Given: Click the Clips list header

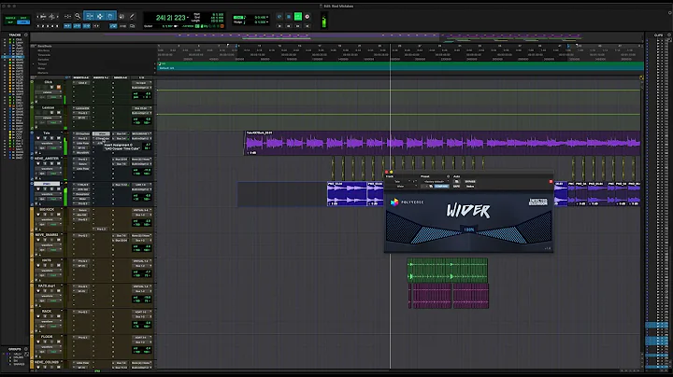Looking at the screenshot, I should pos(658,35).
